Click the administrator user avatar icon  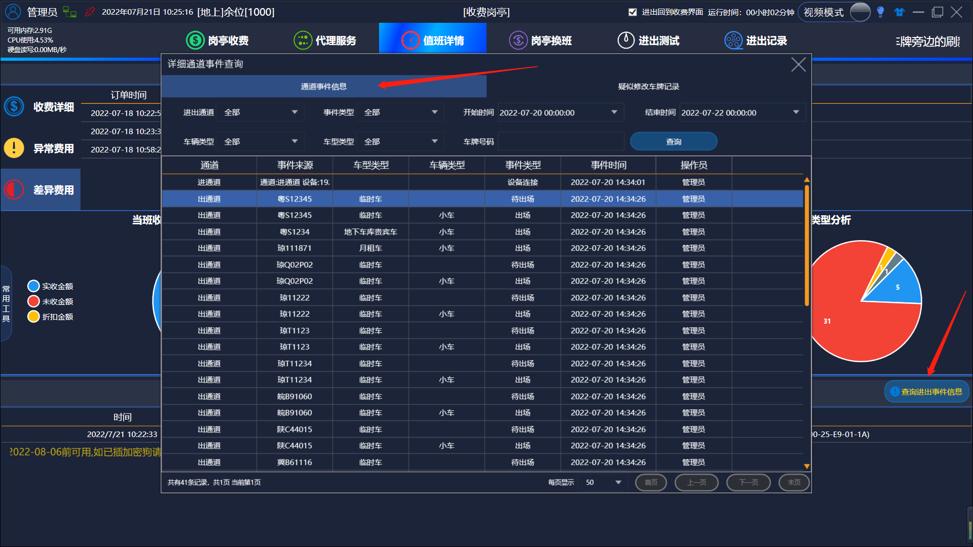coord(13,11)
